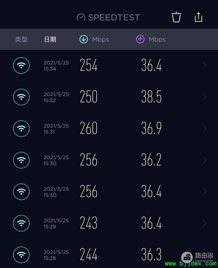Select Wi-Fi icon of 15:29 result

(x=21, y=223)
